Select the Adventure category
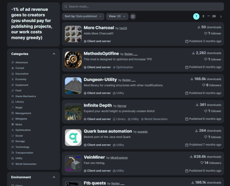Viewport: 230px width, 186px height. click(x=20, y=63)
